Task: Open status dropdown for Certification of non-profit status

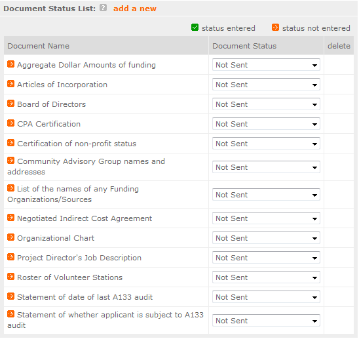Action: tap(266, 144)
